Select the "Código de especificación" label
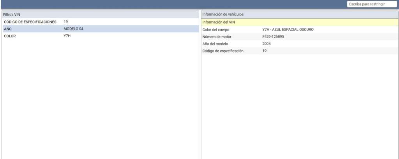This screenshot has width=399, height=159. 223,51
